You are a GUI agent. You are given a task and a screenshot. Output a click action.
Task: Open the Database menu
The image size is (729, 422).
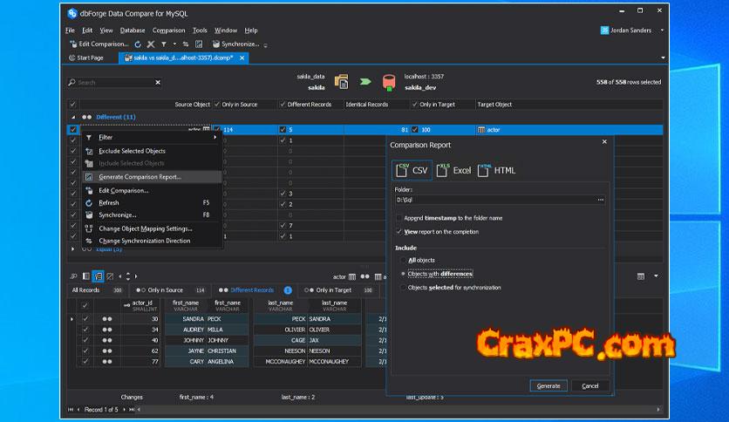[133, 31]
